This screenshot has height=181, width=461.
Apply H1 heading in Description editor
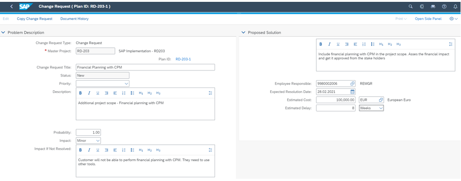(x=141, y=93)
